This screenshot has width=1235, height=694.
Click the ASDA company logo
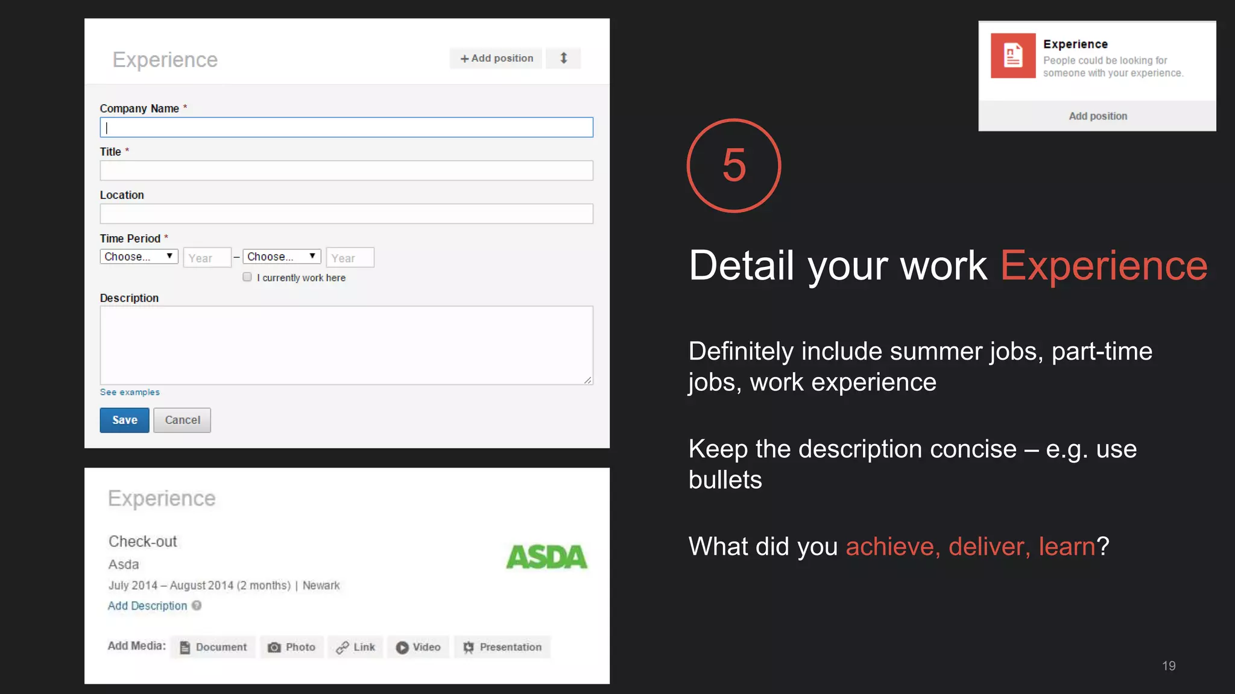click(546, 557)
